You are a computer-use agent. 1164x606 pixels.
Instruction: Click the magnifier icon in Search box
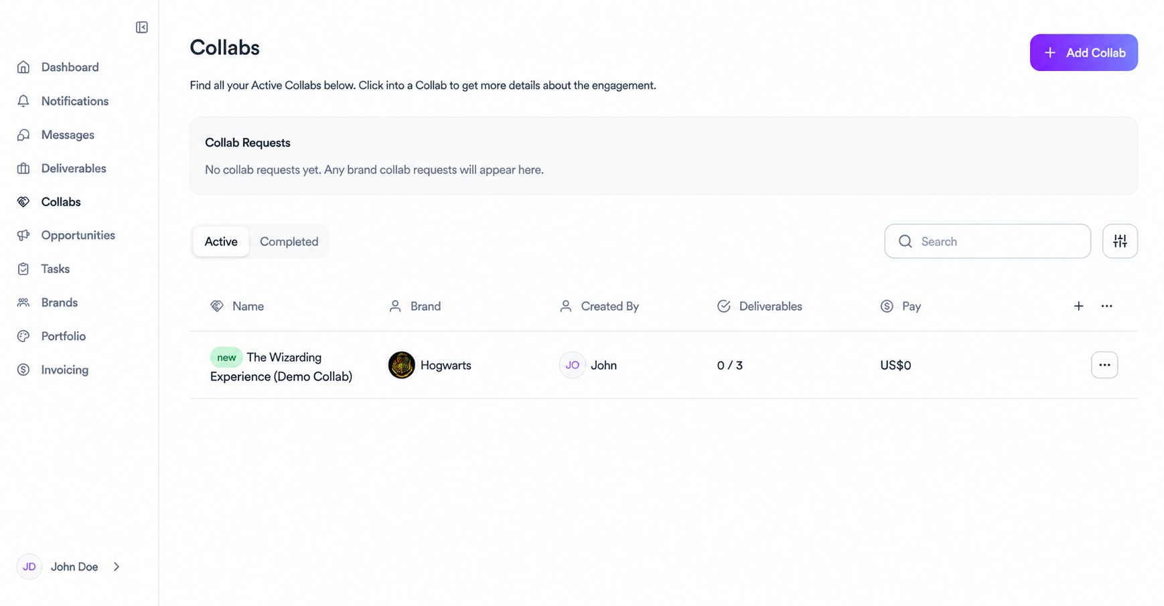point(905,241)
